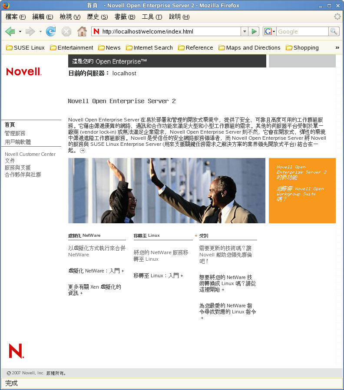Click the Firefox activity throbber icon

coord(337,17)
